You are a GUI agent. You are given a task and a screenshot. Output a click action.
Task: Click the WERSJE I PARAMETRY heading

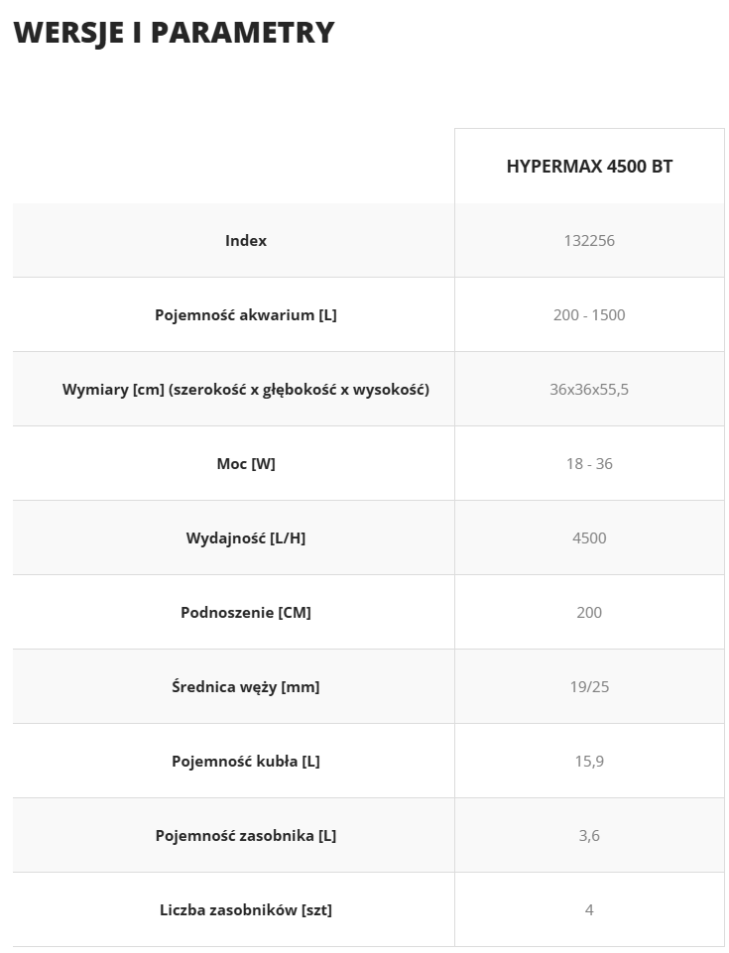pyautogui.click(x=174, y=33)
